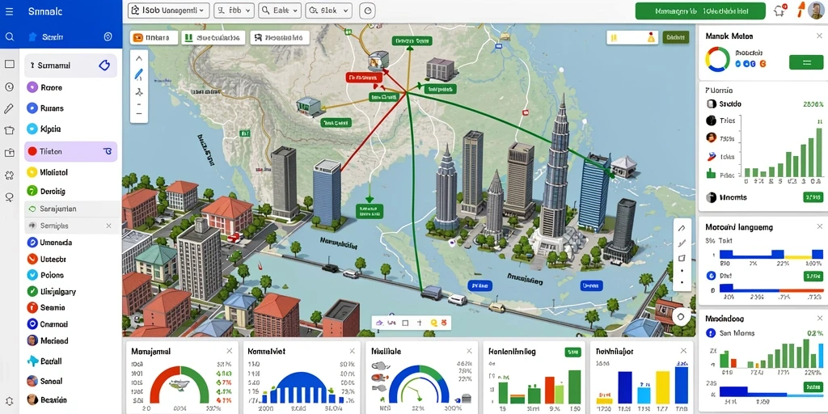Viewport: 828px width, 414px height.
Task: Collapse the Semiples row using its X
Action: (x=108, y=226)
